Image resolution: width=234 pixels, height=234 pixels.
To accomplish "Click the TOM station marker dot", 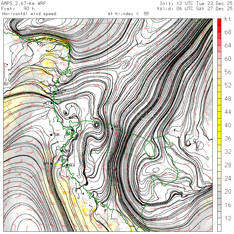I will (51, 135).
